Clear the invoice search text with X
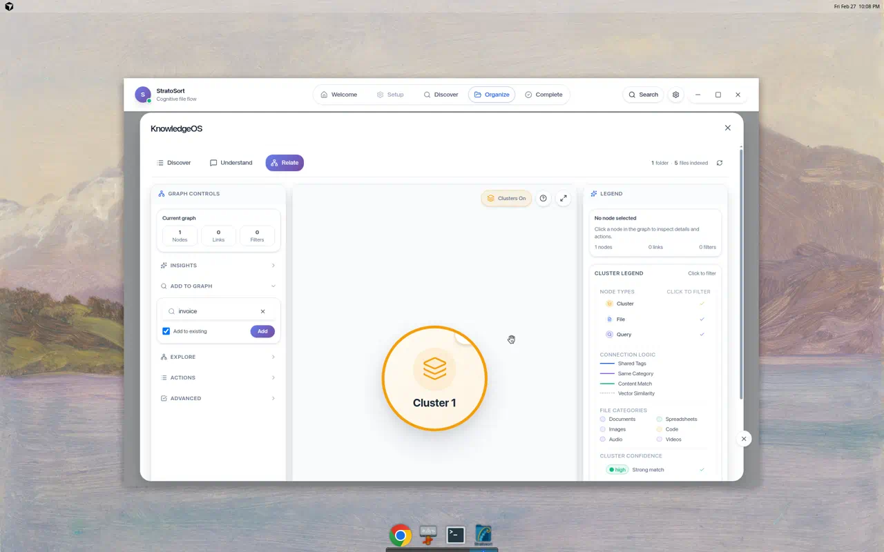 pyautogui.click(x=262, y=311)
